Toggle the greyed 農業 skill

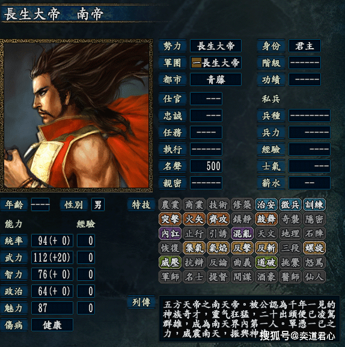pyautogui.click(x=170, y=204)
